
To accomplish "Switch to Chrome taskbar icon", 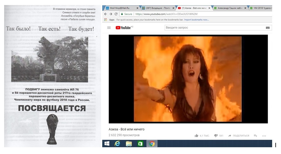I will coord(152,144).
